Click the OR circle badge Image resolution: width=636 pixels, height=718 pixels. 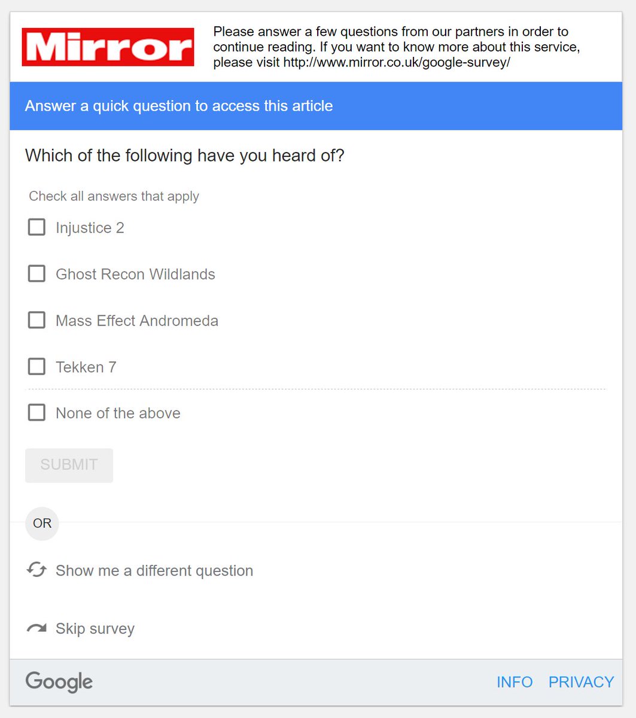pos(42,524)
